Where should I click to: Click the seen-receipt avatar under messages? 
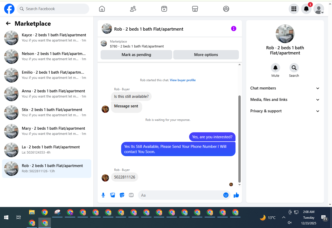[x=231, y=184]
